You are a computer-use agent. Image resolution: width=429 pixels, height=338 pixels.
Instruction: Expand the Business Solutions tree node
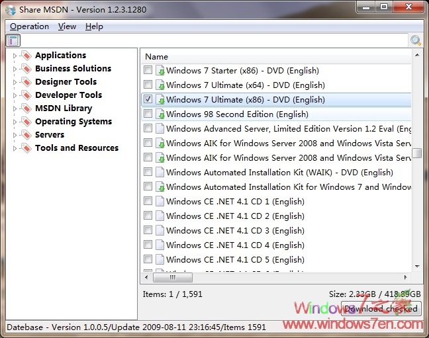(x=15, y=69)
